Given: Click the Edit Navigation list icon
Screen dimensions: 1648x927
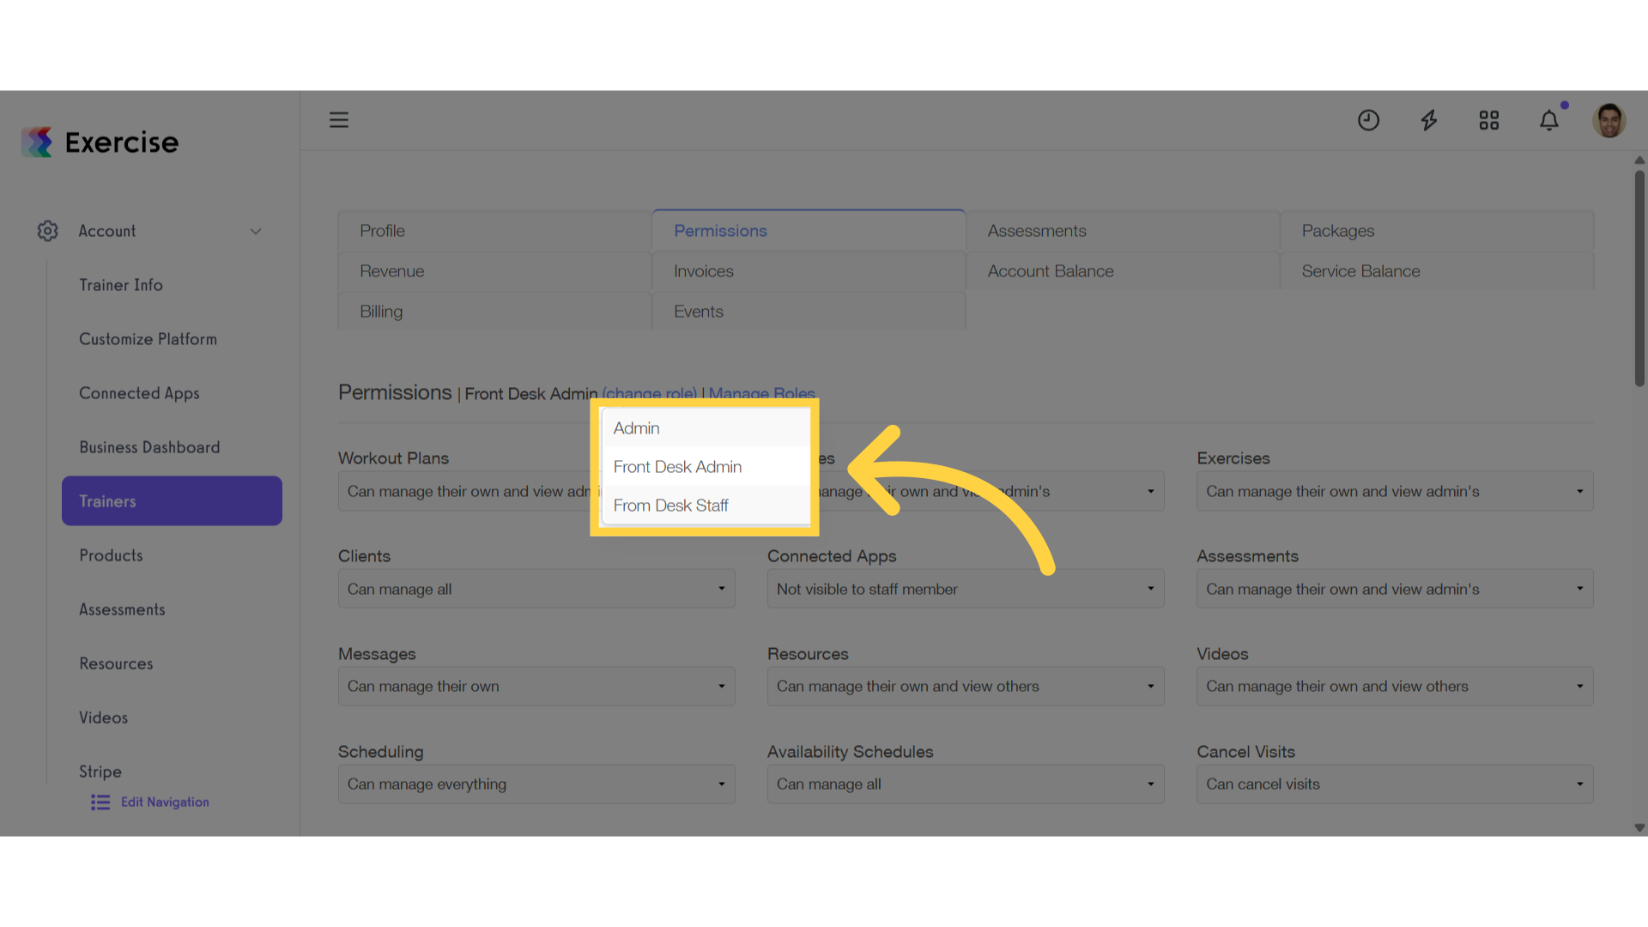Looking at the screenshot, I should tap(100, 803).
